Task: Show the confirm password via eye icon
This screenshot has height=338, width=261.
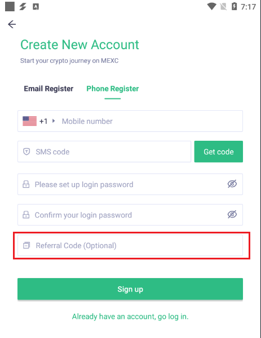Action: point(232,214)
